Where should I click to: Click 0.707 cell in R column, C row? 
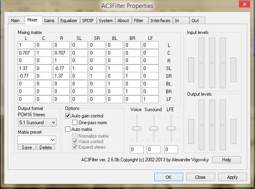62,53
